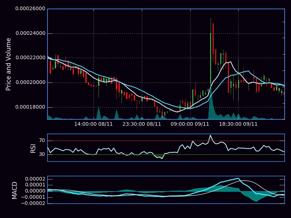Click the MACD axis title
The height and width of the screenshot is (218, 291).
[14, 190]
